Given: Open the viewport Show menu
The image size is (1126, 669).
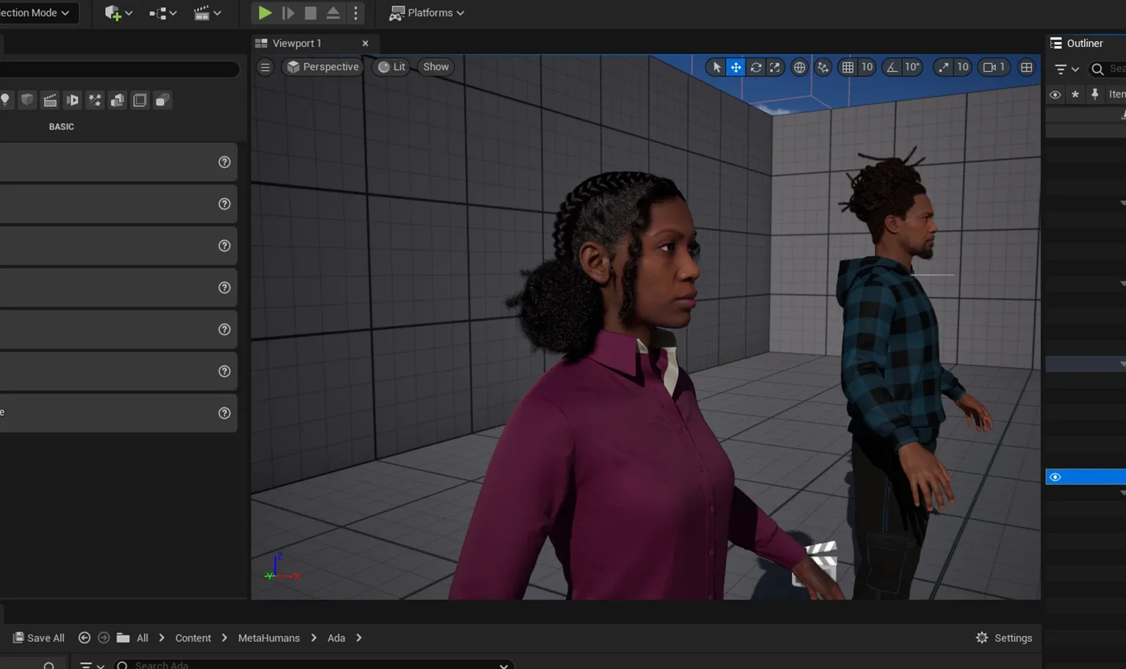Looking at the screenshot, I should (435, 67).
